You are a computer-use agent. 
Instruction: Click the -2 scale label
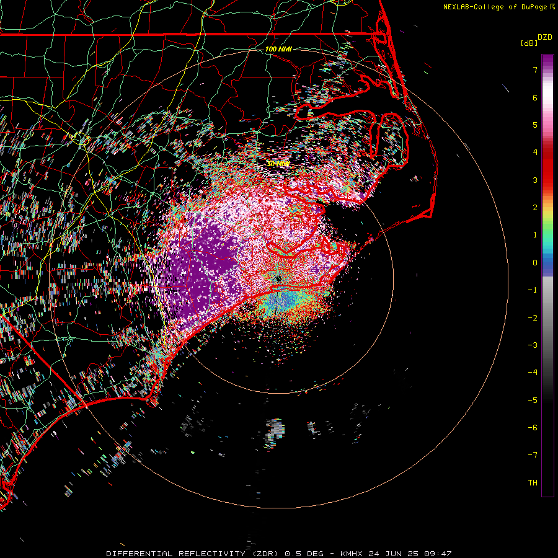point(533,318)
